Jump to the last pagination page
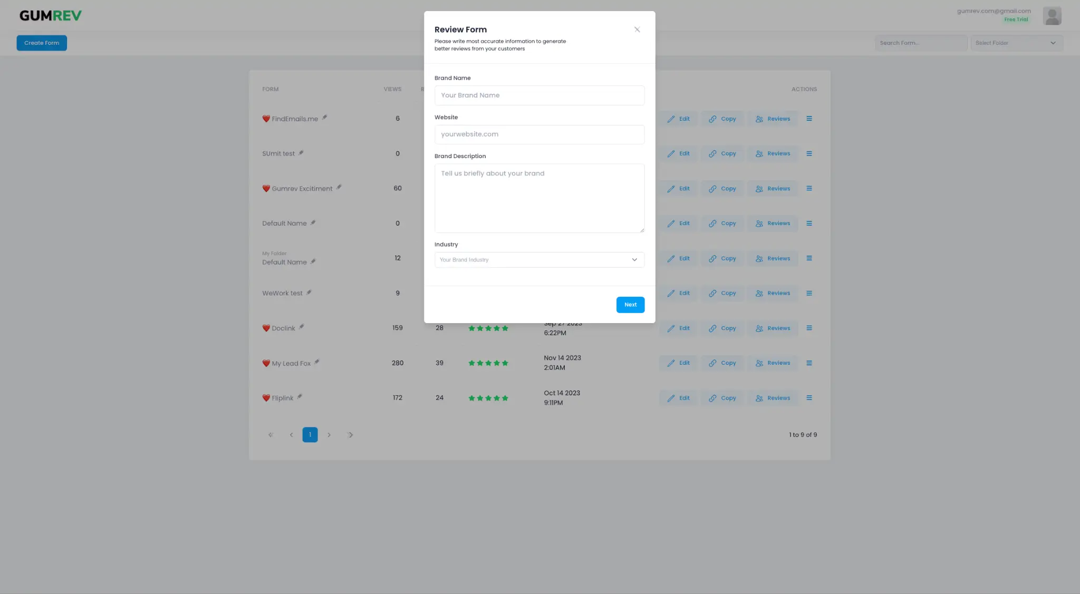Viewport: 1080px width, 594px height. (x=350, y=435)
